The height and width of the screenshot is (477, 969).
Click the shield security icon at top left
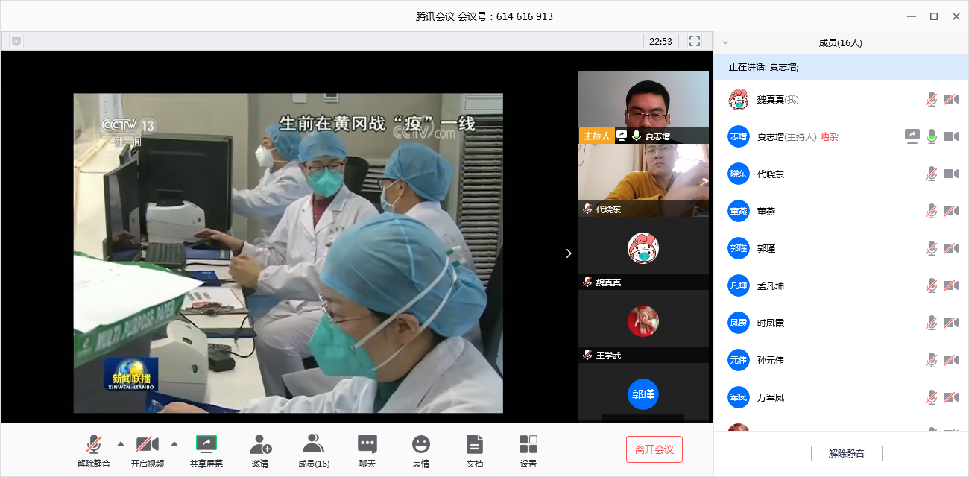pyautogui.click(x=16, y=41)
